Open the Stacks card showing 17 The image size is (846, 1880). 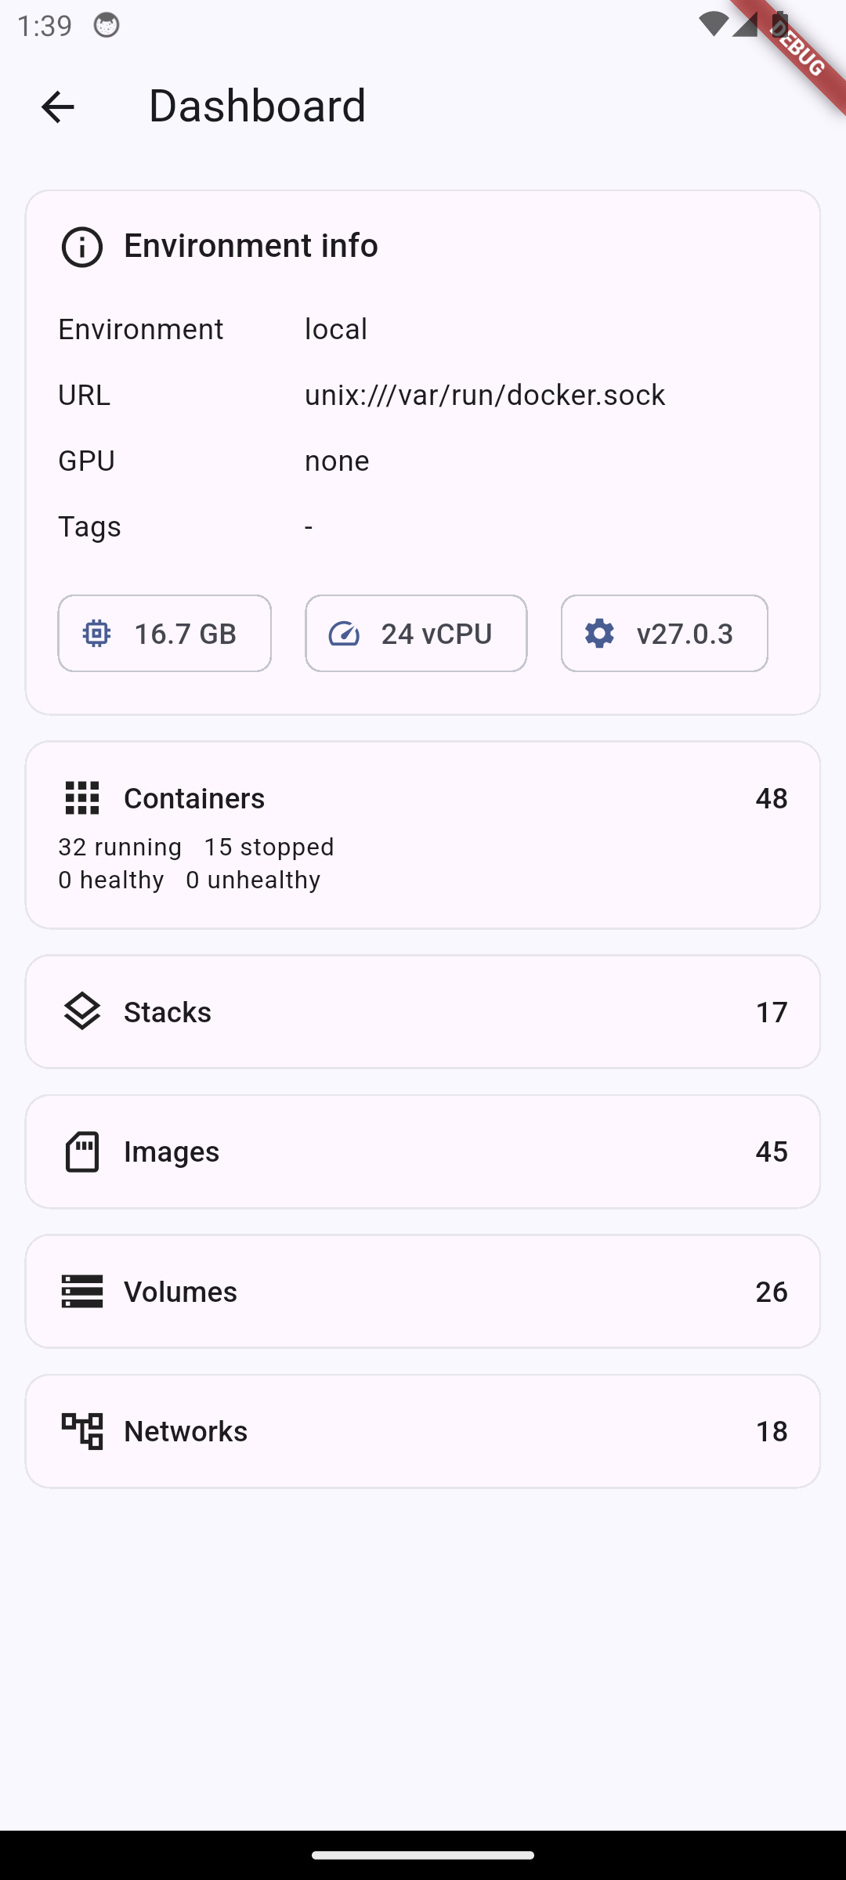423,1011
